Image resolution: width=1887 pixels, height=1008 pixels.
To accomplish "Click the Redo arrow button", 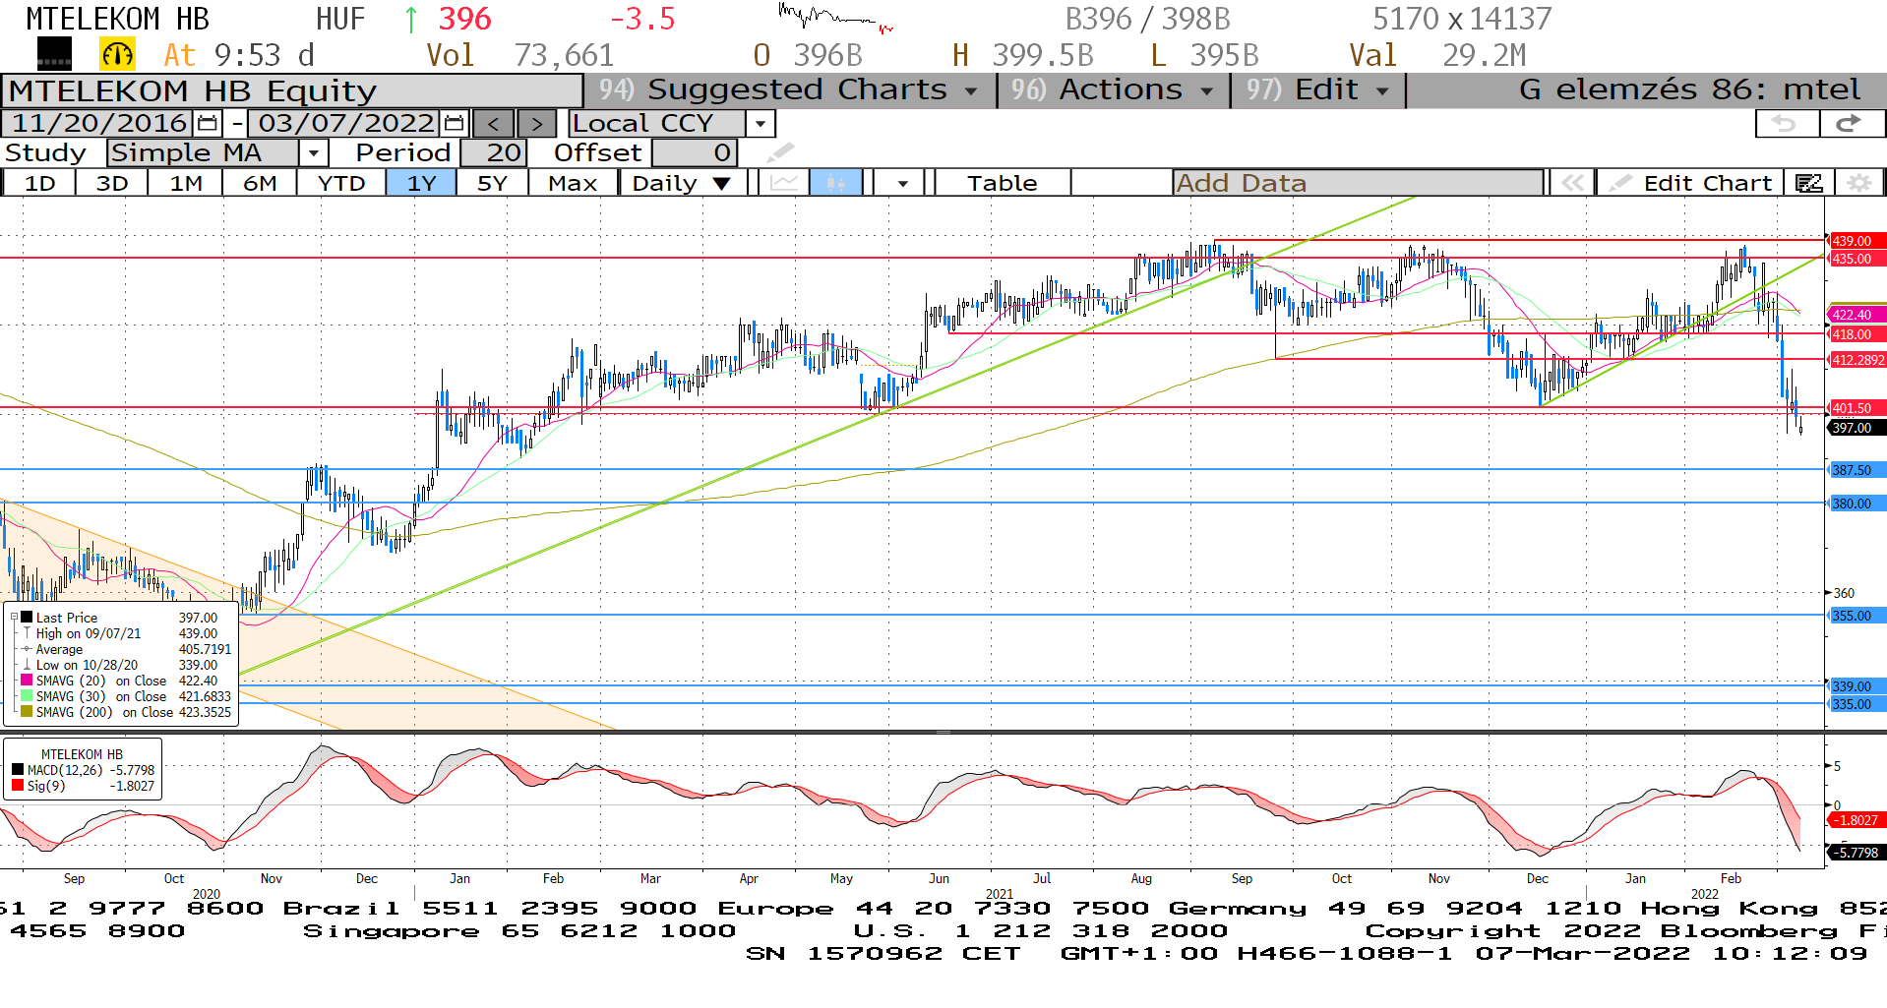I will [x=1852, y=124].
